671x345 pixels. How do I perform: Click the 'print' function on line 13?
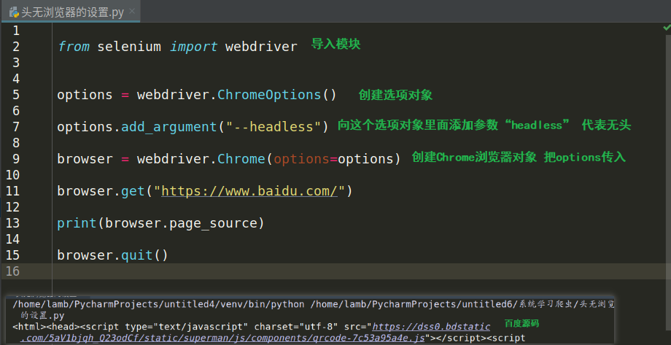77,223
